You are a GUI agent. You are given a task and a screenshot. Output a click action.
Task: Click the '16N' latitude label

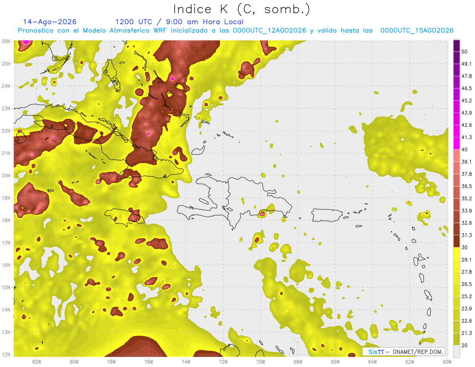click(x=6, y=265)
